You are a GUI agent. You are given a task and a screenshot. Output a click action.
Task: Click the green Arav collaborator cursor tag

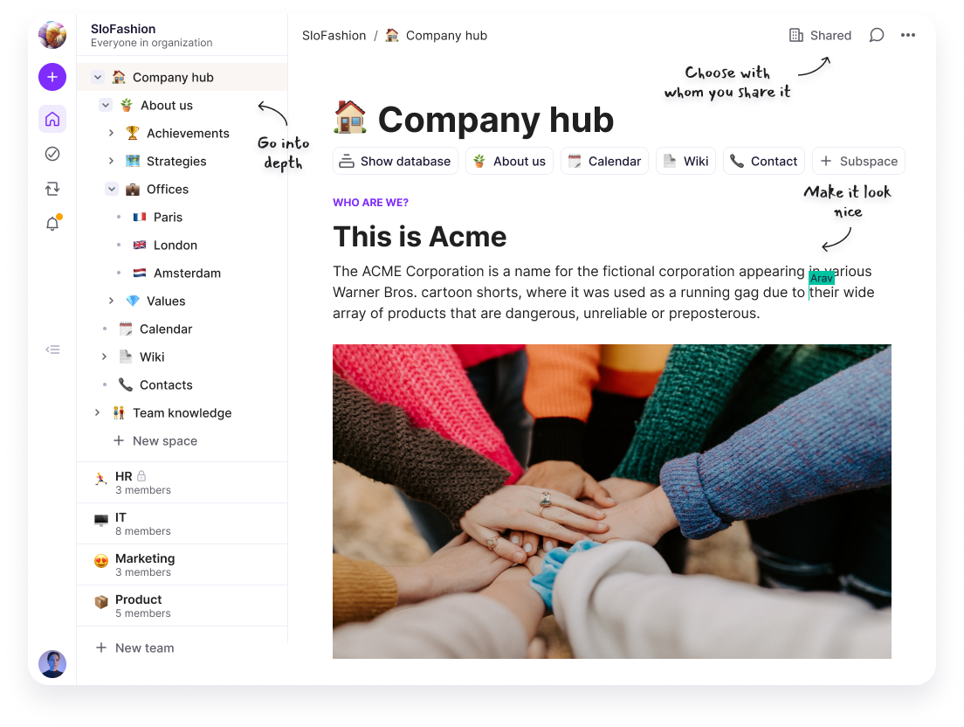(822, 278)
